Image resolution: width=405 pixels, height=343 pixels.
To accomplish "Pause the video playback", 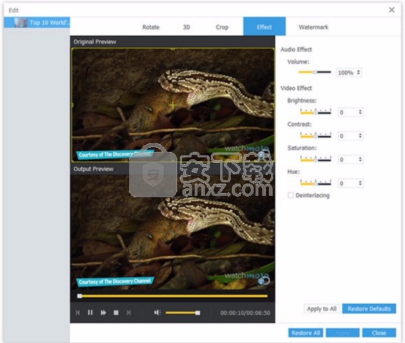I will pyautogui.click(x=90, y=313).
